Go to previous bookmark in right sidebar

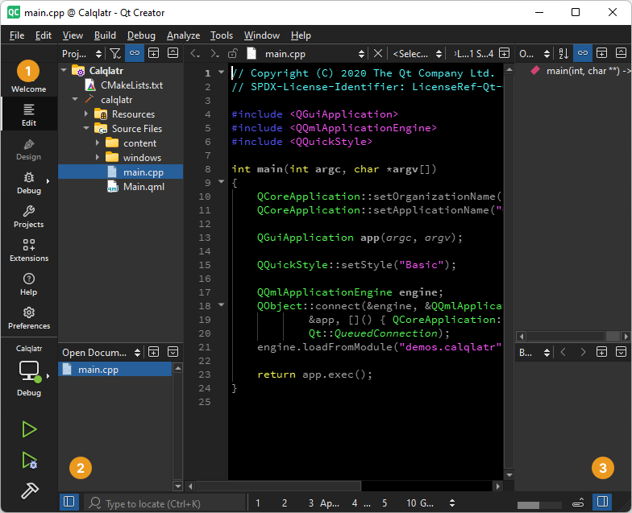[x=563, y=353]
